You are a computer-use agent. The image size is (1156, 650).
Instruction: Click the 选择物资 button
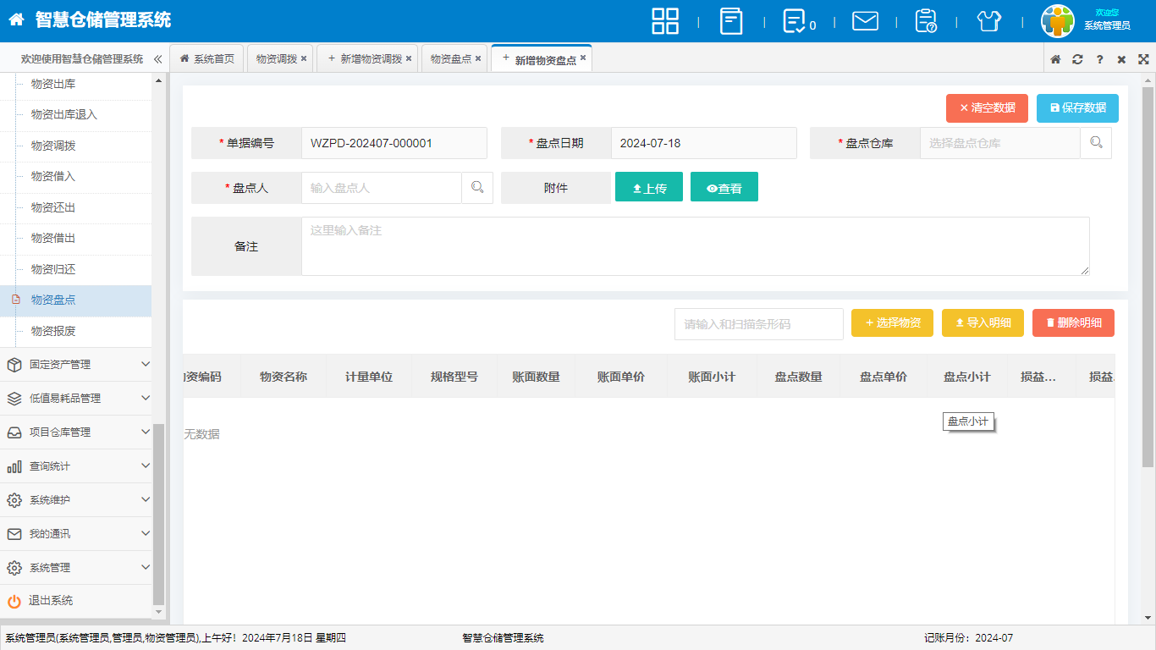(892, 323)
